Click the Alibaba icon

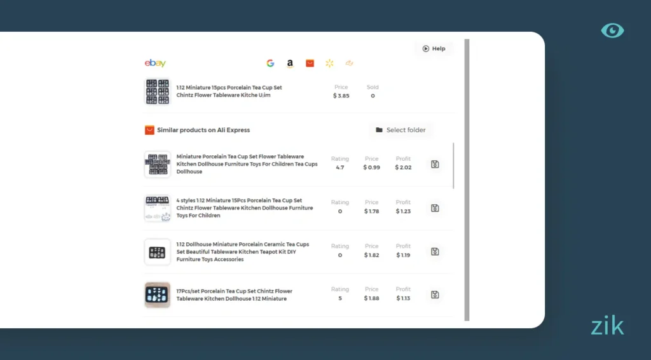click(x=349, y=63)
